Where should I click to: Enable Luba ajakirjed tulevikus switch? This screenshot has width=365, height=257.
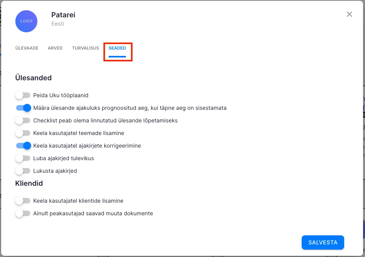(23, 158)
